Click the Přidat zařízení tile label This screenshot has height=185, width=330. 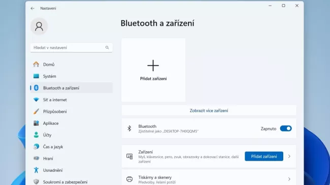pos(153,78)
